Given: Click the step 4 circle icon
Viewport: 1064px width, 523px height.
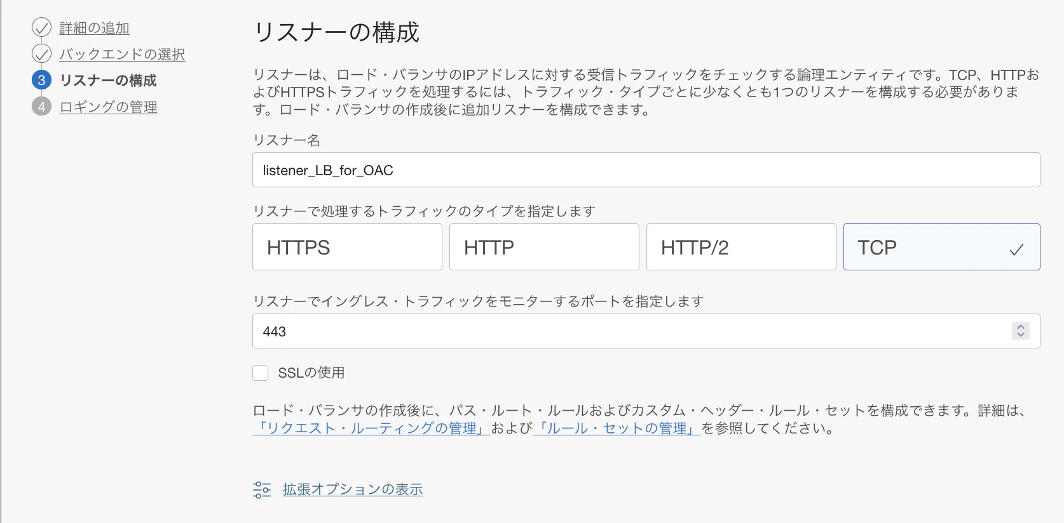Looking at the screenshot, I should click(x=41, y=106).
